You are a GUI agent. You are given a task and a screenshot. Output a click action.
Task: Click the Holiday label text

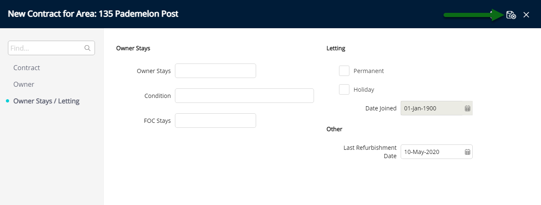click(364, 90)
